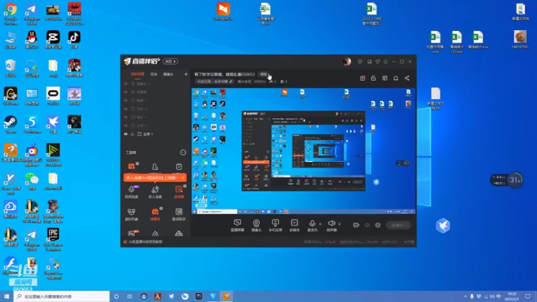Open the 多人连麦 multi-person tool
This screenshot has width=537, height=302.
point(155,192)
